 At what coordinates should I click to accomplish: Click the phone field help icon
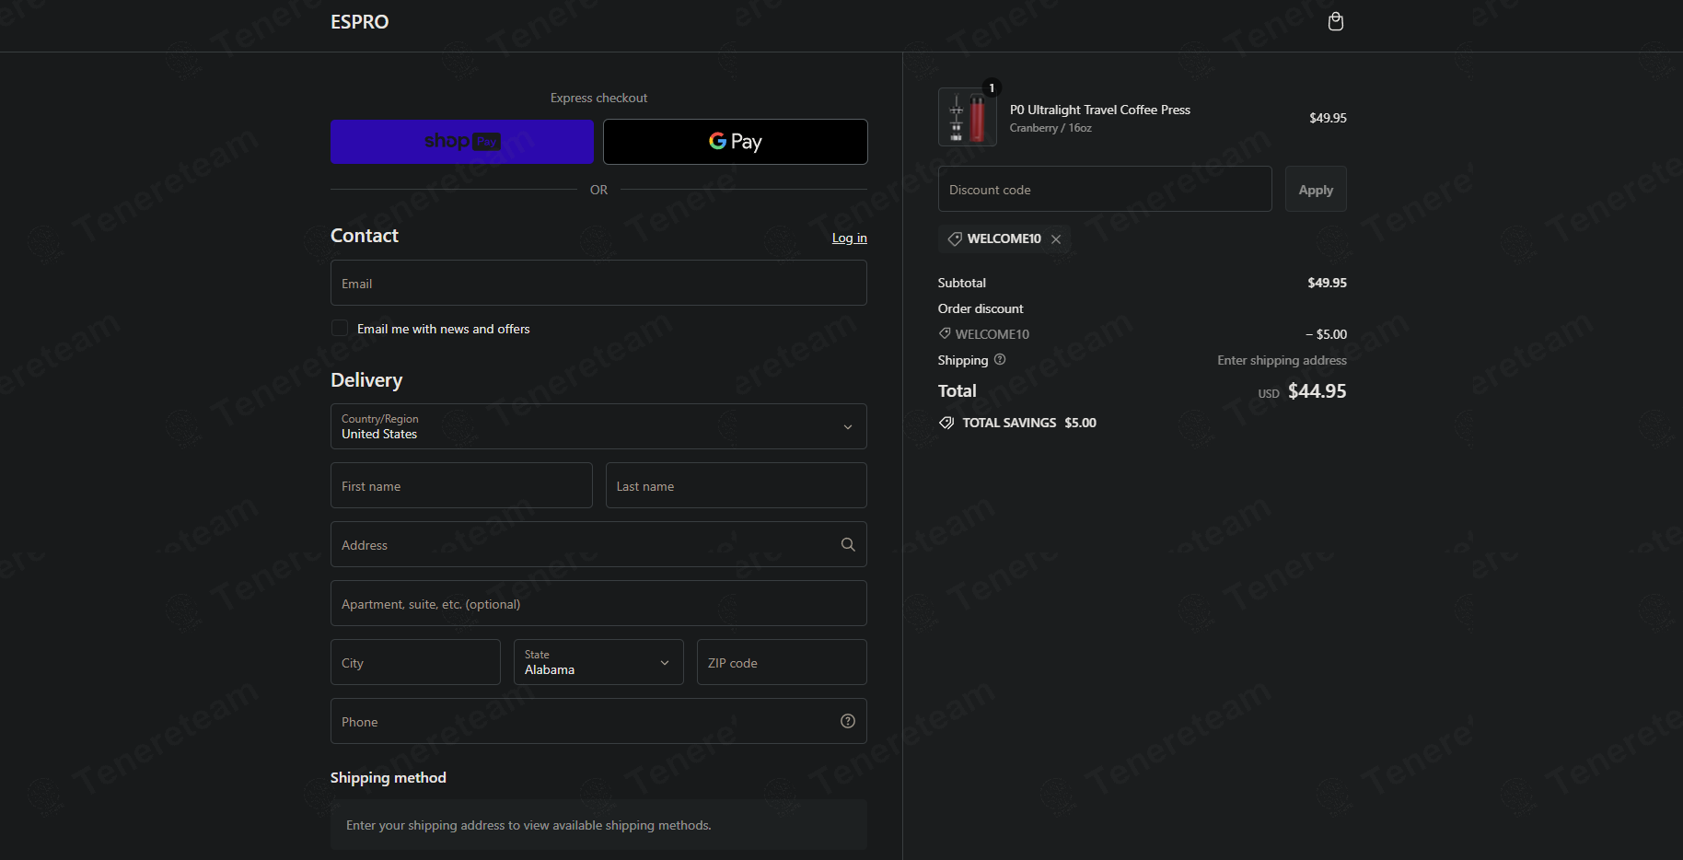point(848,721)
